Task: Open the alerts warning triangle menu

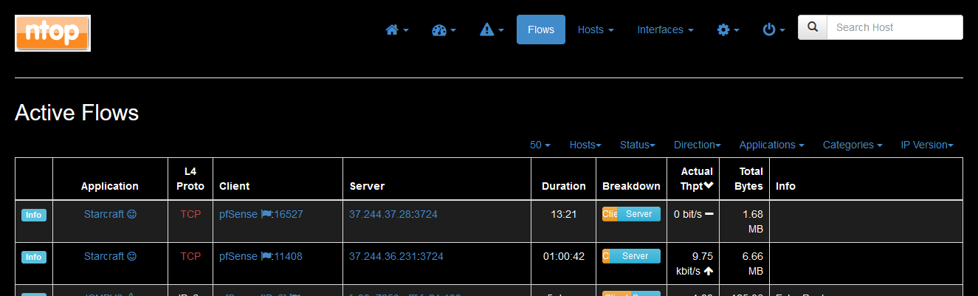Action: [492, 30]
